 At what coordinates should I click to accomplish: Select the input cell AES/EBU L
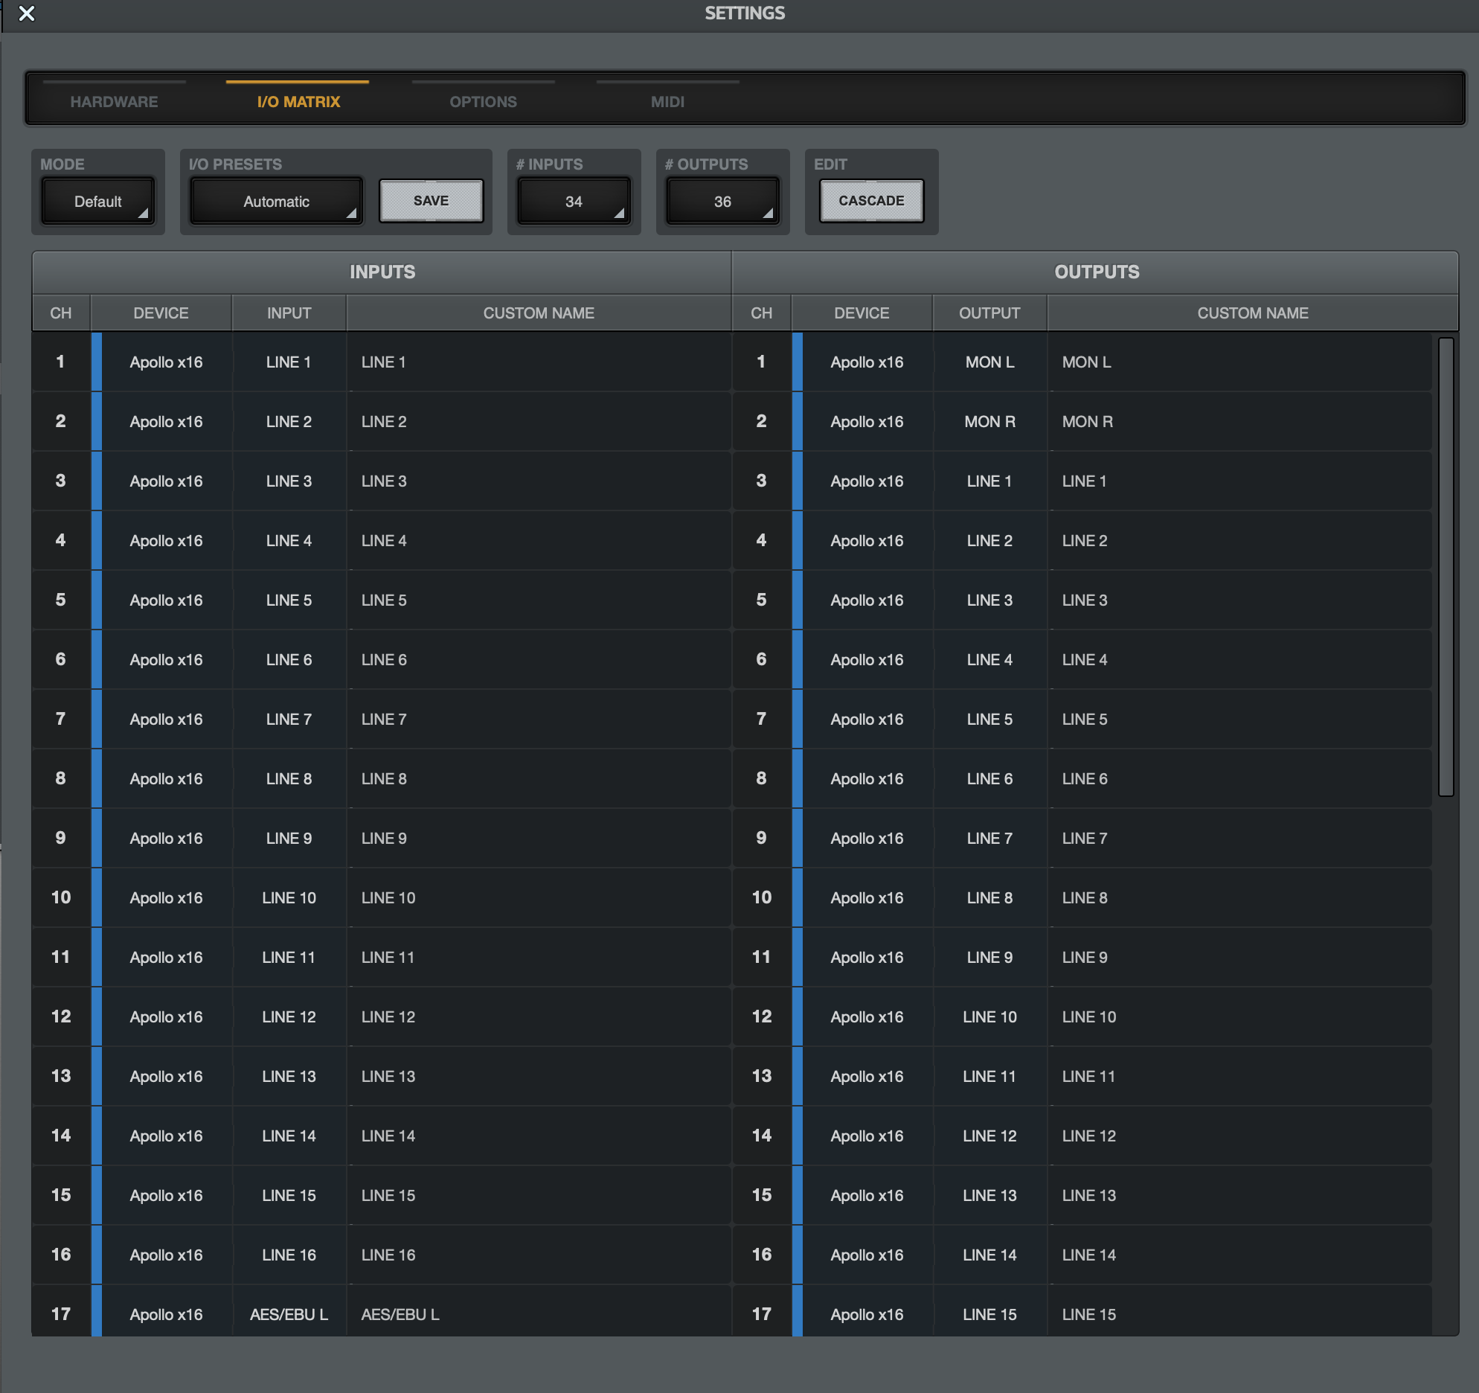click(x=289, y=1314)
